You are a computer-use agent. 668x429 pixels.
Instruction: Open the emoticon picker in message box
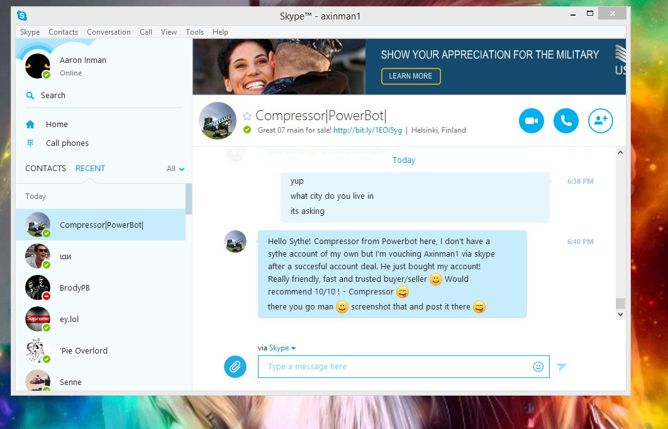(x=538, y=366)
